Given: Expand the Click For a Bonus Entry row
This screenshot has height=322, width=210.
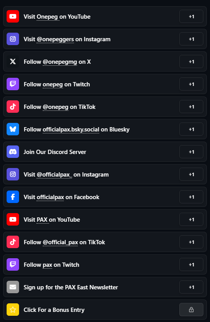Looking at the screenshot, I should 105,310.
